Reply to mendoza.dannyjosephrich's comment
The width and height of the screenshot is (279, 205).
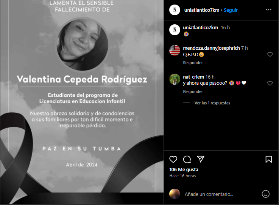click(193, 63)
